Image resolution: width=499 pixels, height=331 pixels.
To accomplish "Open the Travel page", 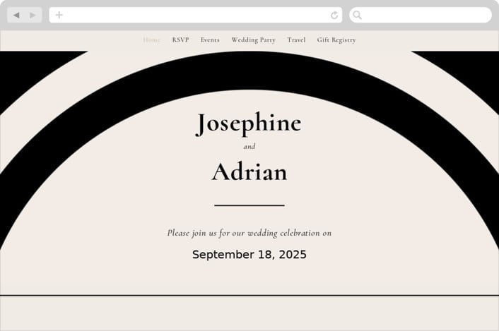I will [296, 40].
